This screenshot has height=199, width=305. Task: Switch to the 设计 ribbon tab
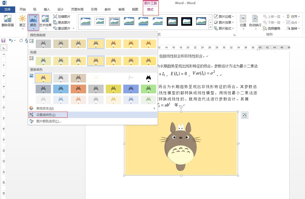coord(60,9)
